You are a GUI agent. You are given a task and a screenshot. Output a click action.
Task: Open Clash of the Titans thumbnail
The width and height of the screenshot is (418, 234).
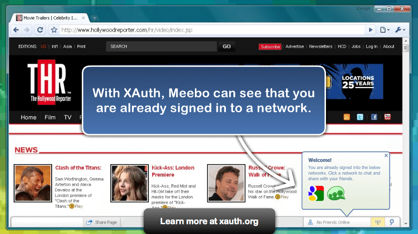(33, 183)
